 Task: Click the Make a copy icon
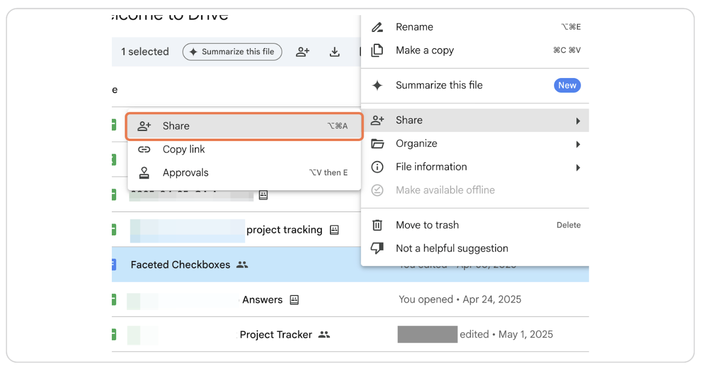pos(377,51)
